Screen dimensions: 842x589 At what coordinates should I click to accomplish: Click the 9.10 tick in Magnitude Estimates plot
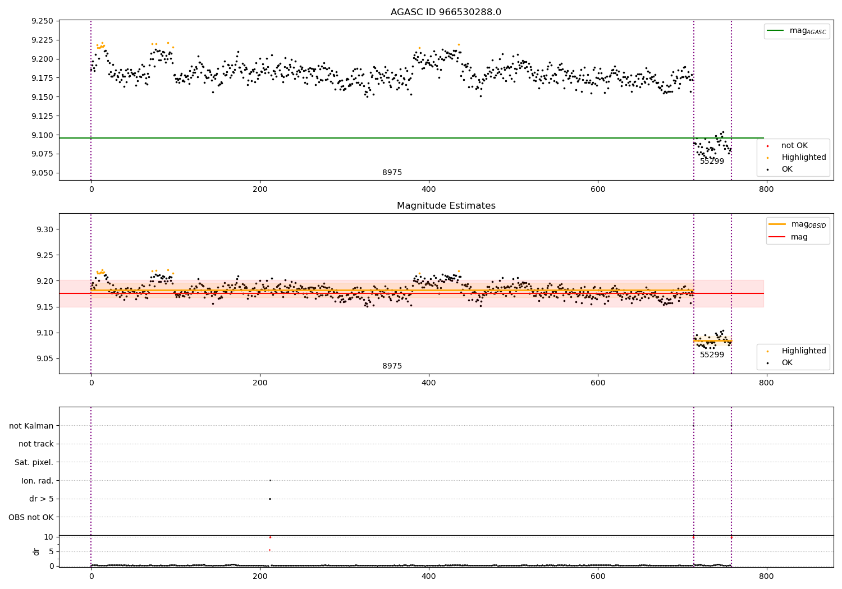pos(45,333)
